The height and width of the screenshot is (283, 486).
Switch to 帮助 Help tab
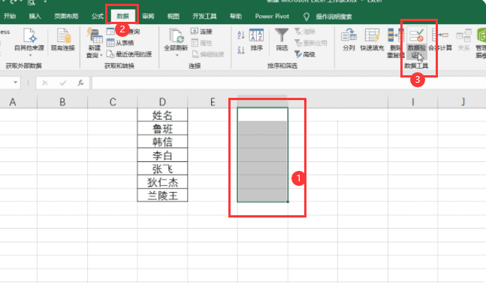click(x=236, y=17)
